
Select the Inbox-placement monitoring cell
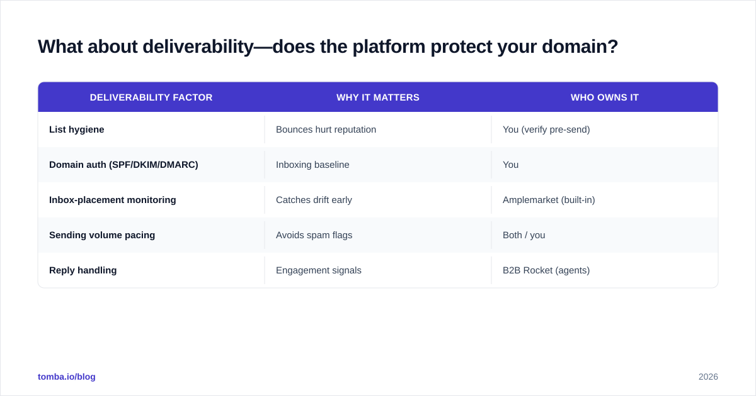click(151, 200)
